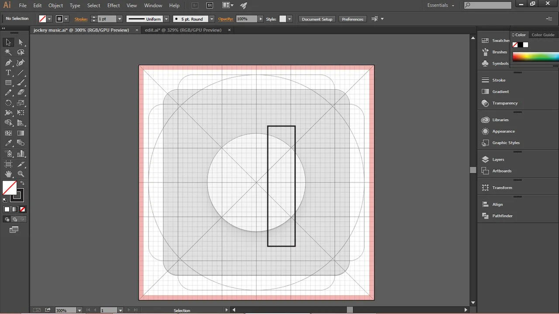Open stroke weight dropdown
This screenshot has width=559, height=314.
[120, 19]
